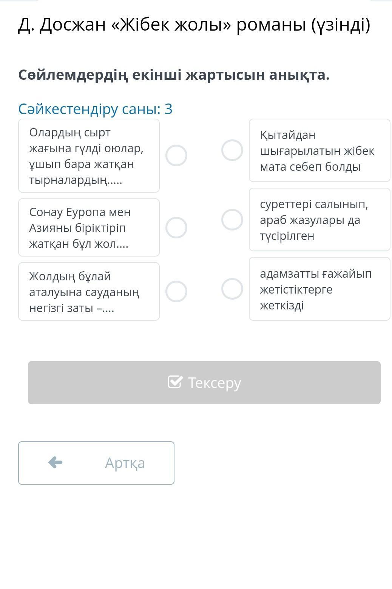Click the 'Сөйлемдердің екінші жартысын анықта' instruction
Screen dimensions: 392x589
(174, 75)
